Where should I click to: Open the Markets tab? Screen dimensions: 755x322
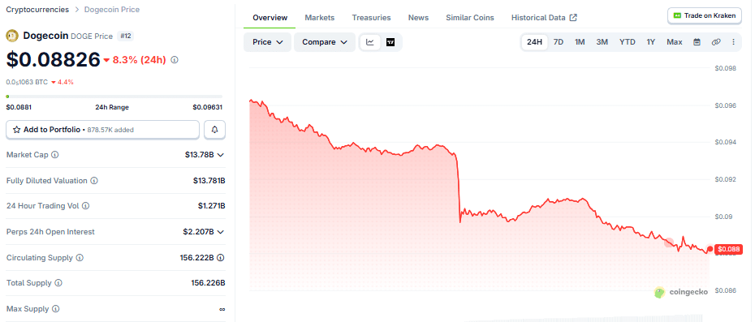pyautogui.click(x=320, y=17)
